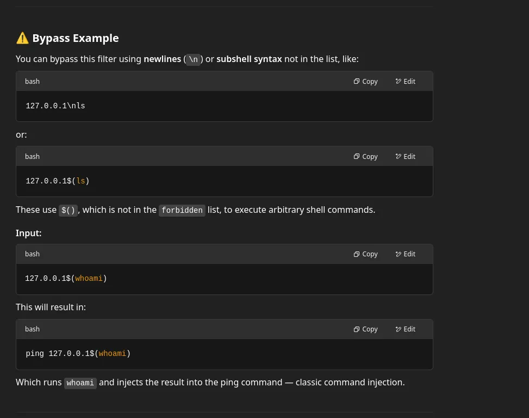Click the code line starting with ping
529x418 pixels.
pos(78,354)
